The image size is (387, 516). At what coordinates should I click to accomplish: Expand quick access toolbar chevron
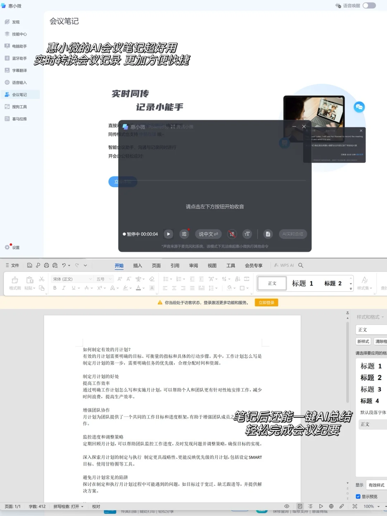[85, 266]
